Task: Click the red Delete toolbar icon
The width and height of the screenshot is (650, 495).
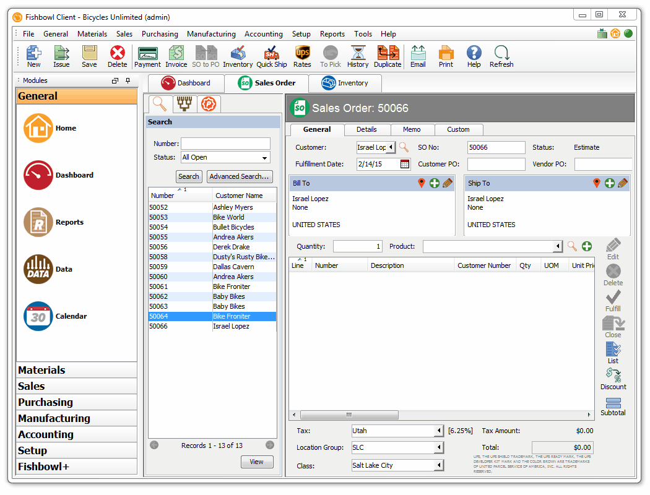Action: click(118, 57)
